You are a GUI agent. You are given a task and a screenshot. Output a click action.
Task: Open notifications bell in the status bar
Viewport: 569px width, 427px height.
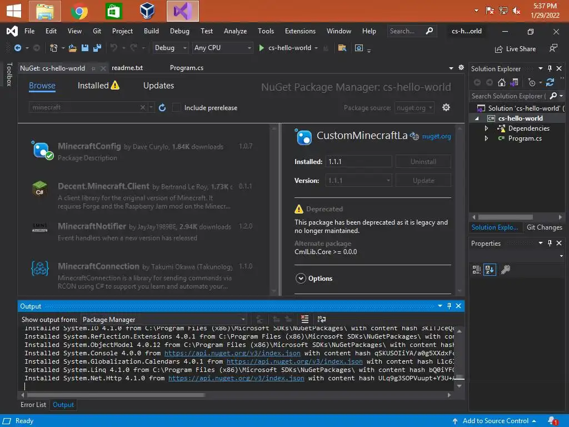[552, 421]
